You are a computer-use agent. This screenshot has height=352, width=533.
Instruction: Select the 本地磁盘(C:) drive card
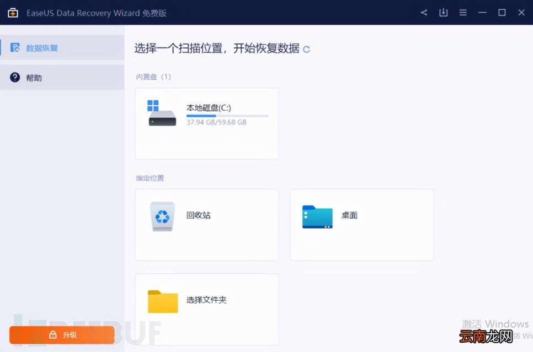click(207, 123)
